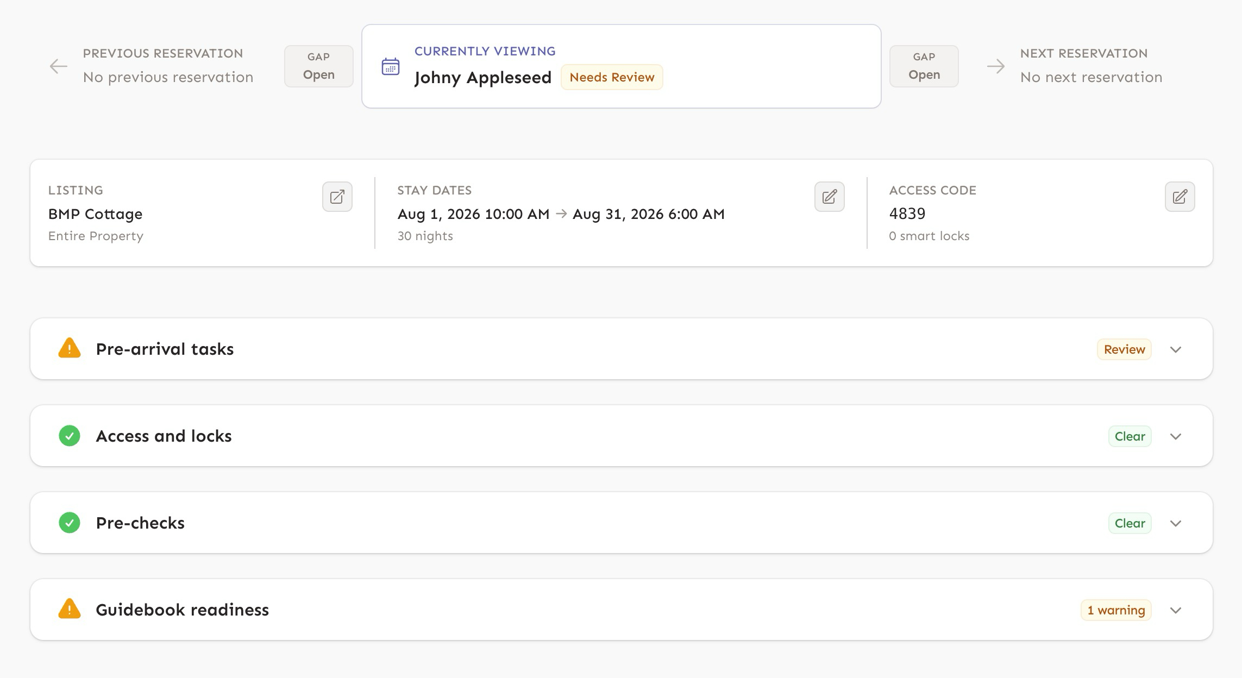Viewport: 1242px width, 678px height.
Task: Click the No previous reservation text
Action: click(x=168, y=77)
